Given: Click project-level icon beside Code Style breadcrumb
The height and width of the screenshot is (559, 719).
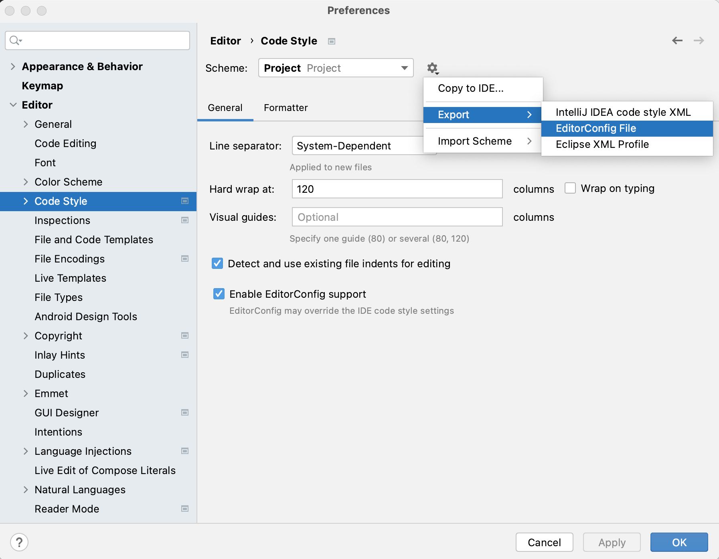Looking at the screenshot, I should [x=332, y=41].
